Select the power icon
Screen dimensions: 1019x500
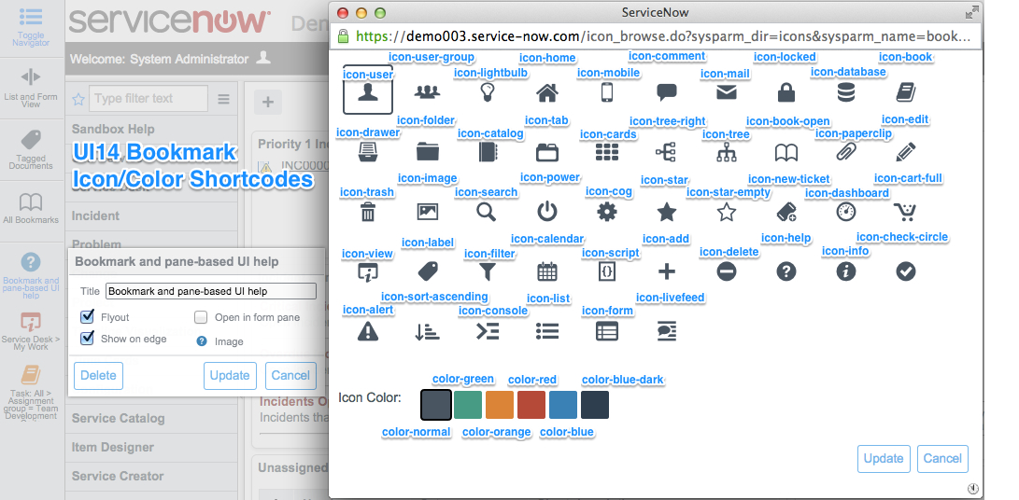(x=547, y=212)
